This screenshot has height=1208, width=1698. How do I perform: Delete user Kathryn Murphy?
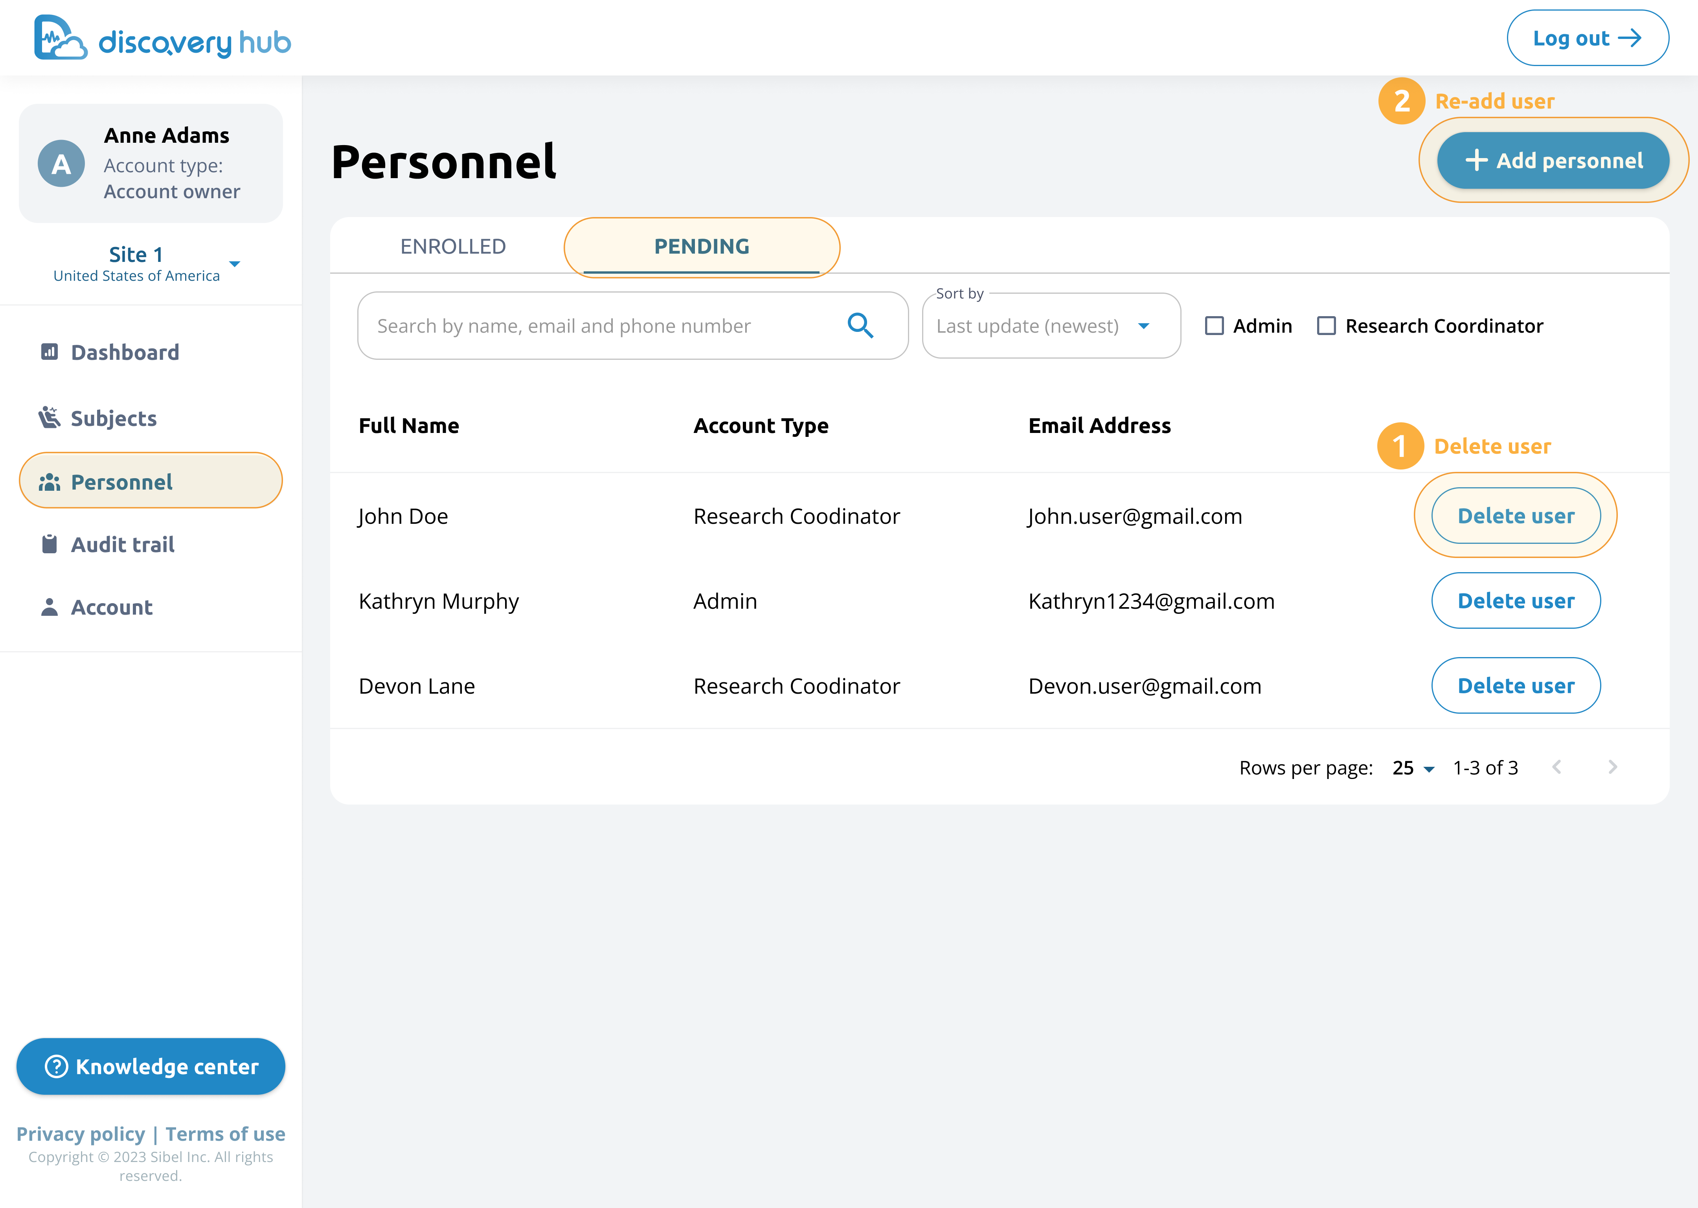click(1515, 600)
